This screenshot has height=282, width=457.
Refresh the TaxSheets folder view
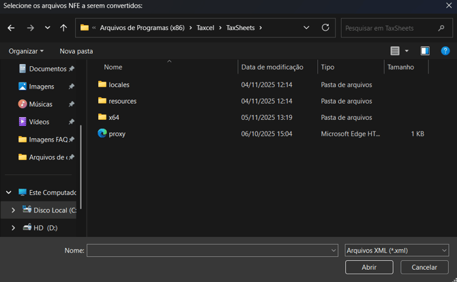pos(325,28)
